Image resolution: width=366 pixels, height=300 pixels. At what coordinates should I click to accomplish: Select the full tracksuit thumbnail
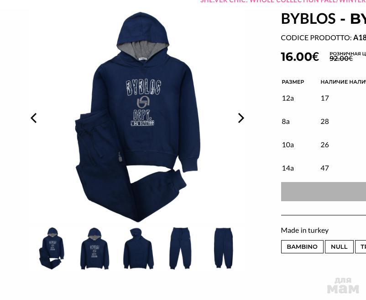coord(52,248)
